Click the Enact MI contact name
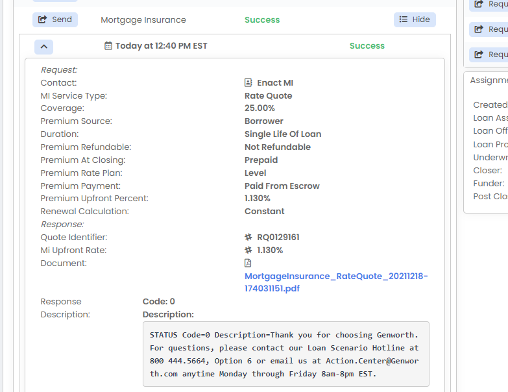 click(275, 83)
